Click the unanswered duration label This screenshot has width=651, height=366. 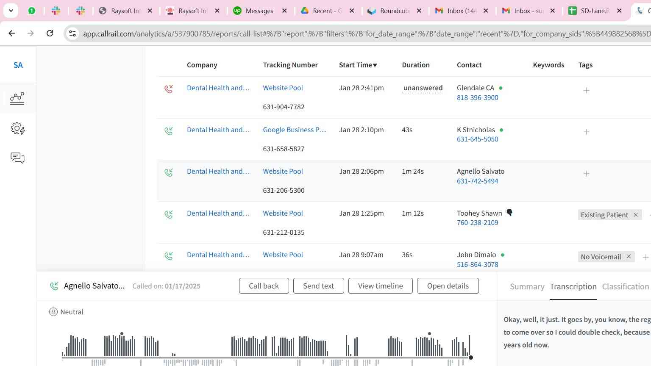(x=423, y=88)
